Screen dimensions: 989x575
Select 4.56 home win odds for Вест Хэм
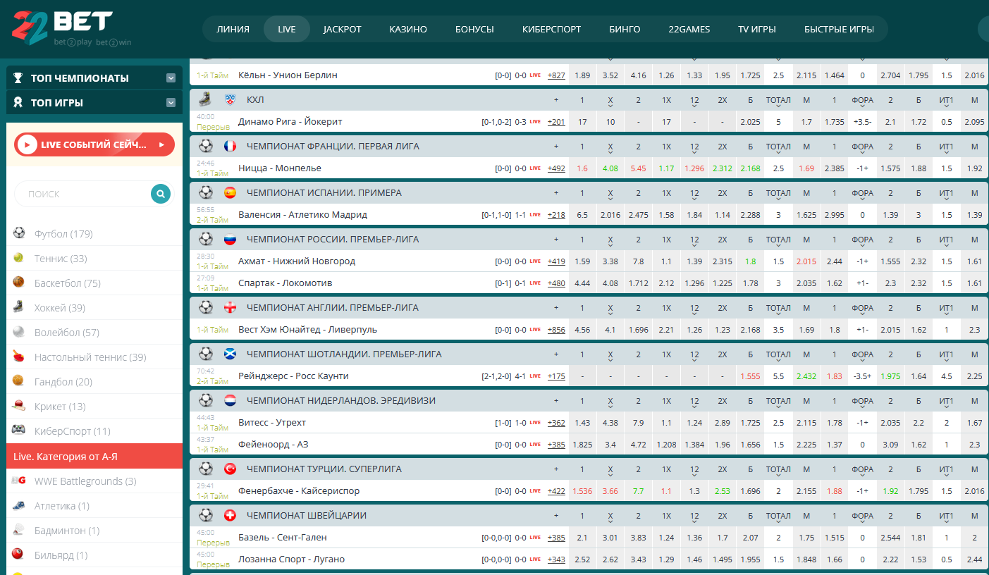coord(582,330)
